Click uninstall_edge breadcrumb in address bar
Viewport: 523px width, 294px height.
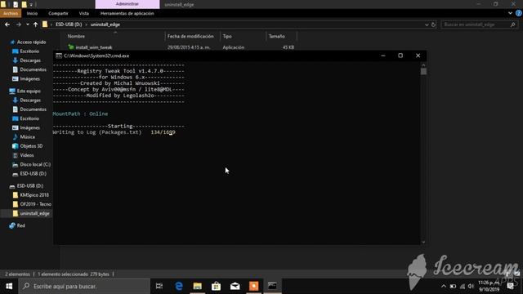[x=105, y=24]
